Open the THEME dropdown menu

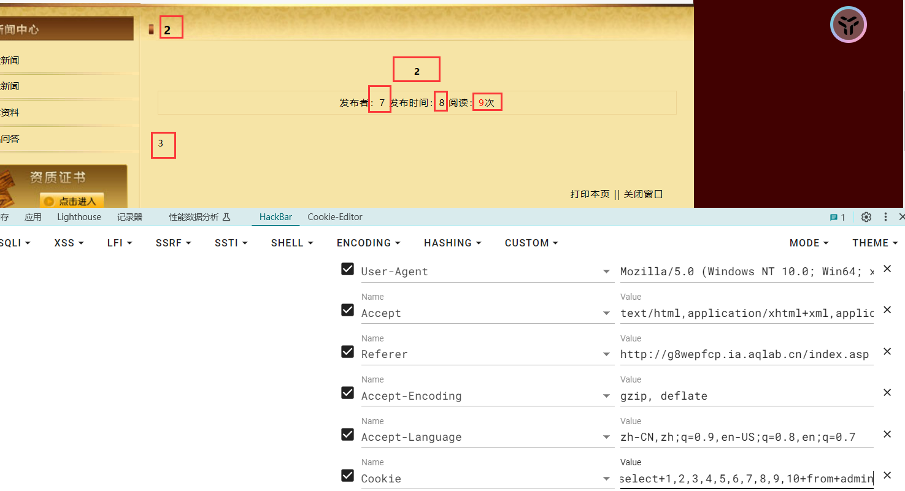point(874,243)
